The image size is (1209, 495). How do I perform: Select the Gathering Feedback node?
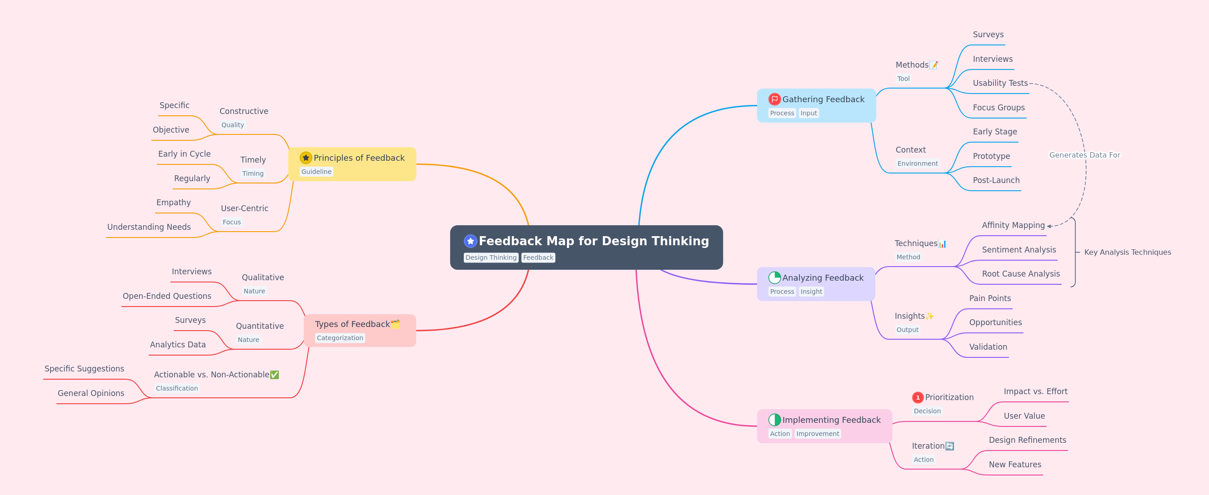pyautogui.click(x=816, y=105)
